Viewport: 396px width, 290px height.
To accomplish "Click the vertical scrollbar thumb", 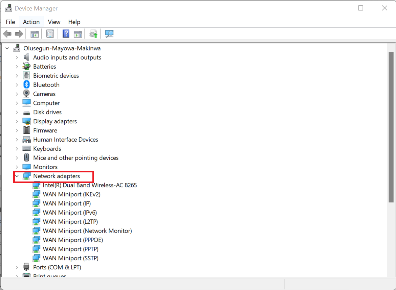I will (391, 127).
